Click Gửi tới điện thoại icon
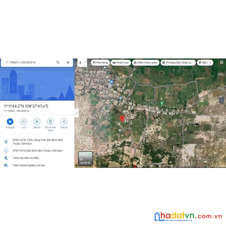The image size is (226, 226). pos(50,121)
